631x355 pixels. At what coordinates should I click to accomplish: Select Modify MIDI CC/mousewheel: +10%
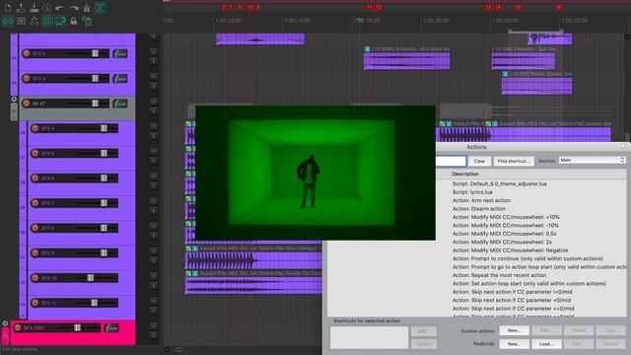coord(506,217)
